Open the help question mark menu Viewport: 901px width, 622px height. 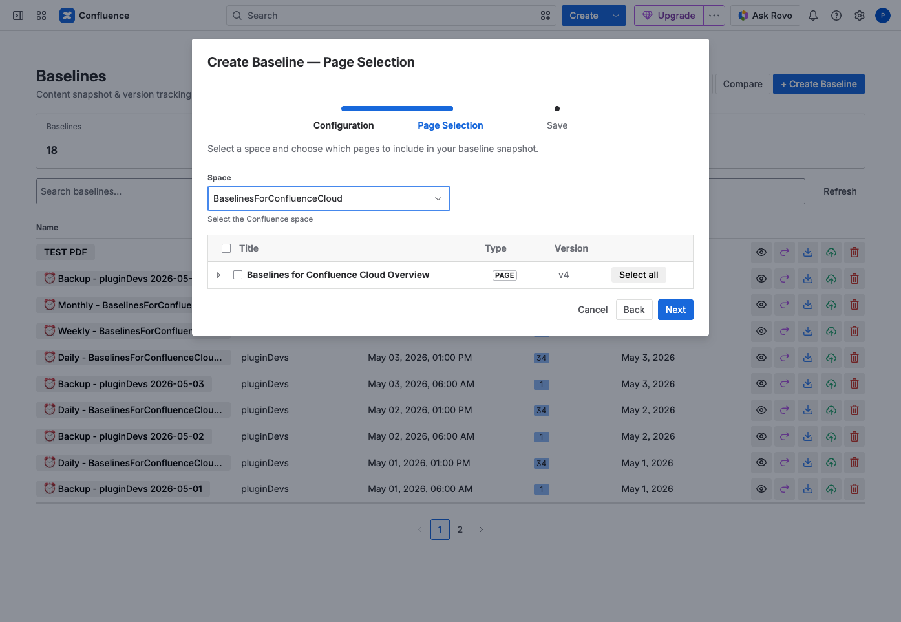click(836, 16)
